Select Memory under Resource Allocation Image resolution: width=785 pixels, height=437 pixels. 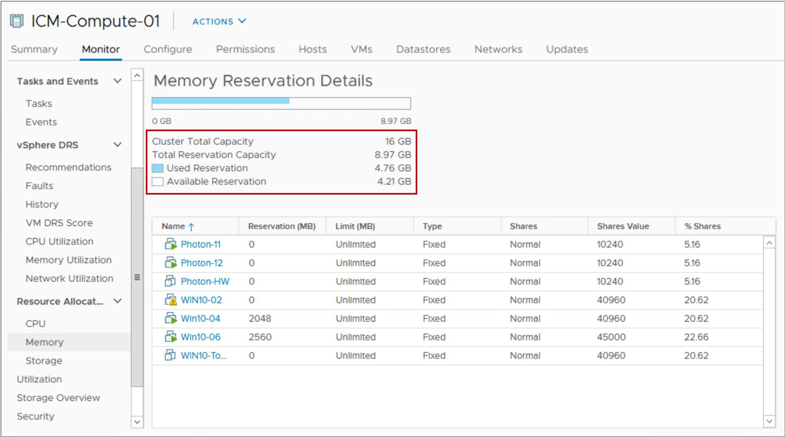point(44,342)
